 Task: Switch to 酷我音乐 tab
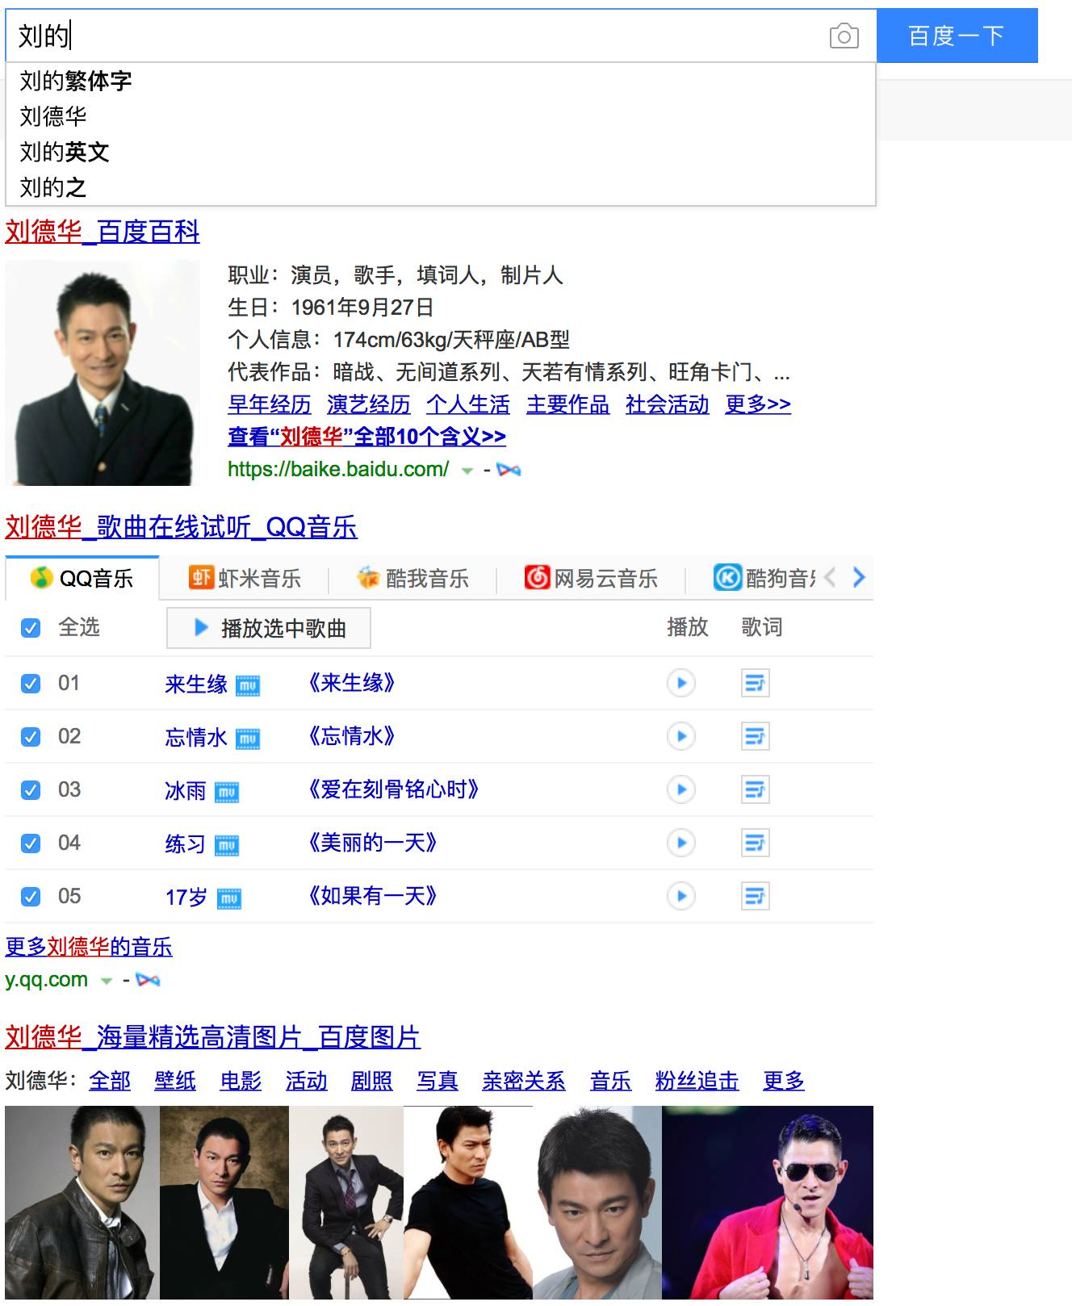(412, 578)
